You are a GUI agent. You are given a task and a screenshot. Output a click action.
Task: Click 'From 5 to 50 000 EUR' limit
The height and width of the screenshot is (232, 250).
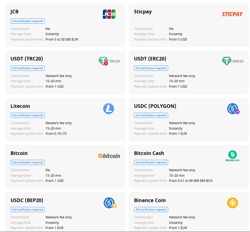tap(62, 39)
